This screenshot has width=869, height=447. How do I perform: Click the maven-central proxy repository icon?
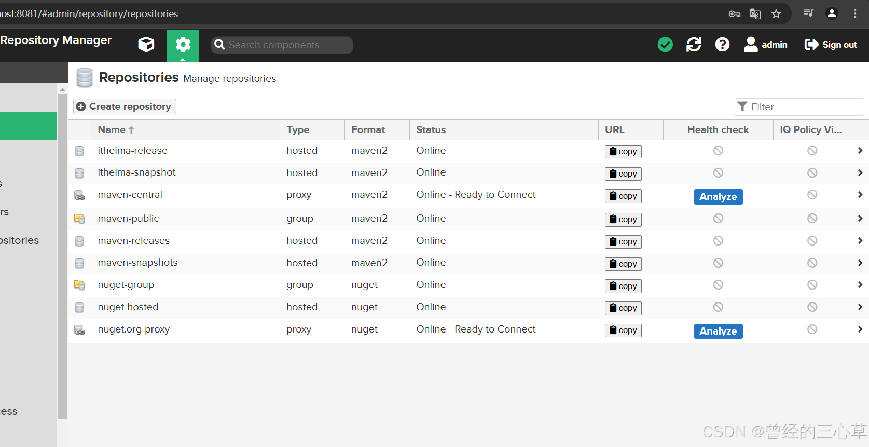click(x=79, y=195)
